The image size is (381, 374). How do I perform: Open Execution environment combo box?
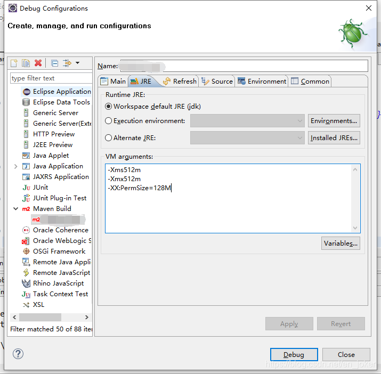click(247, 121)
